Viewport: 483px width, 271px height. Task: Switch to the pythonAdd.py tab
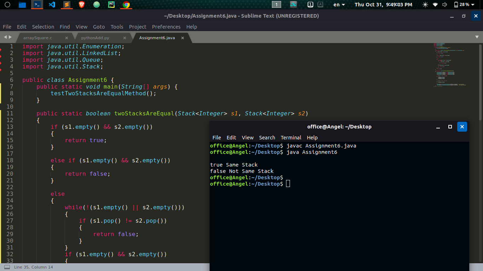(95, 38)
